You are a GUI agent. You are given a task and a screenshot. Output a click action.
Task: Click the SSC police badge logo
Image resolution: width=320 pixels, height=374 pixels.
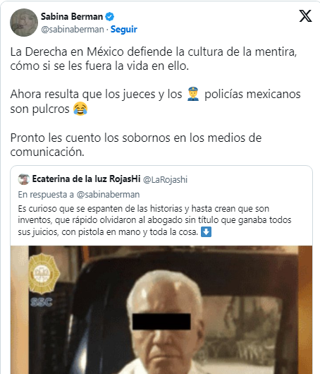[44, 274]
